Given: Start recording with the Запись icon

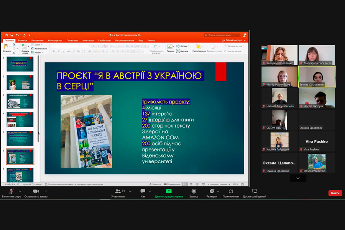Looking at the screenshot, I should (194, 191).
